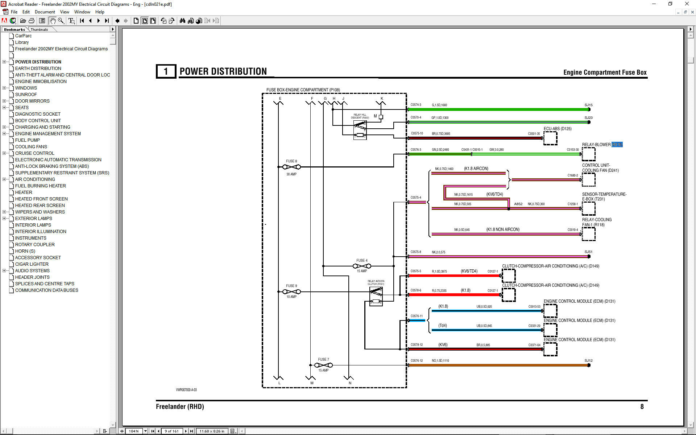Viewport: 696px width, 435px height.
Task: Open the Adobe web services toolbar icon
Action: [x=13, y=21]
